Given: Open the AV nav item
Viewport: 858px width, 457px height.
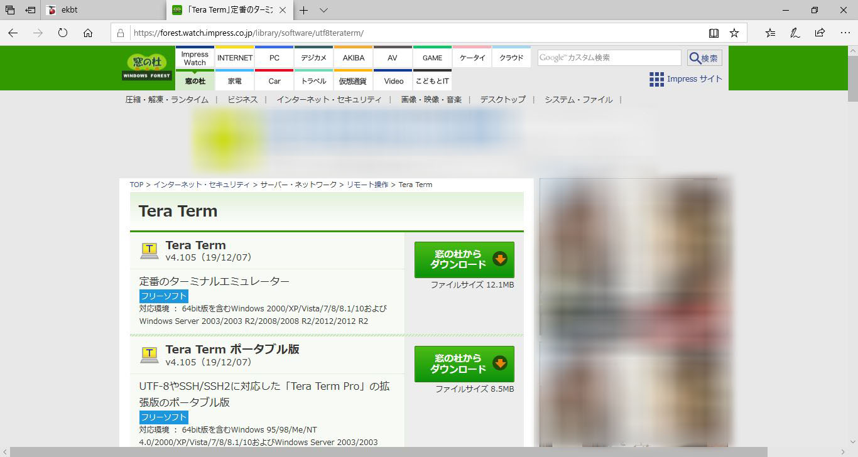Looking at the screenshot, I should tap(393, 58).
